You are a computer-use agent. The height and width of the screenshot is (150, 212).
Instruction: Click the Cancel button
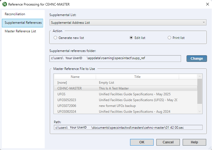pos(168,142)
